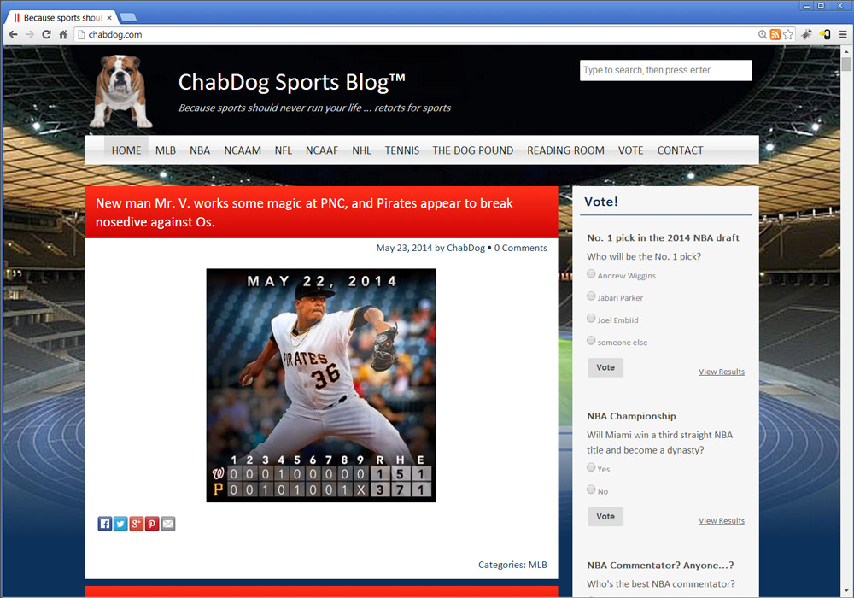854x598 pixels.
Task: Submit vote for NBA Championship poll
Action: coord(605,517)
